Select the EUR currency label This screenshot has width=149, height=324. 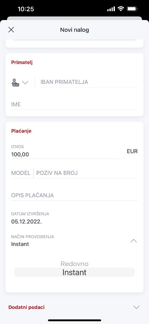[x=132, y=151]
